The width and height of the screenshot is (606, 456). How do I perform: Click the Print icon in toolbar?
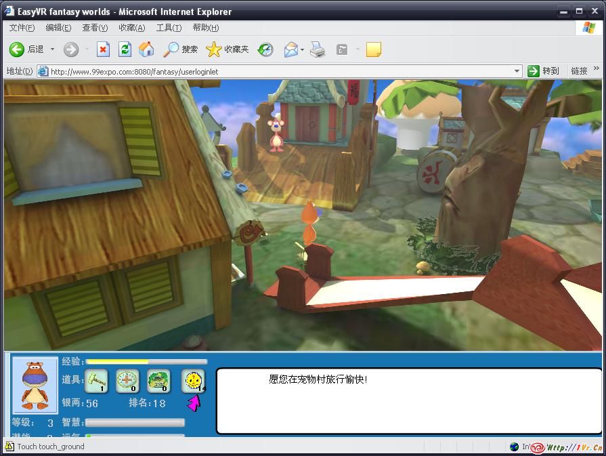click(x=317, y=49)
